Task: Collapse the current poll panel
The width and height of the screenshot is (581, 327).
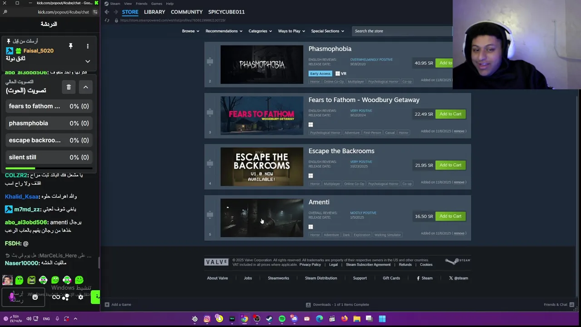Action: click(x=85, y=87)
